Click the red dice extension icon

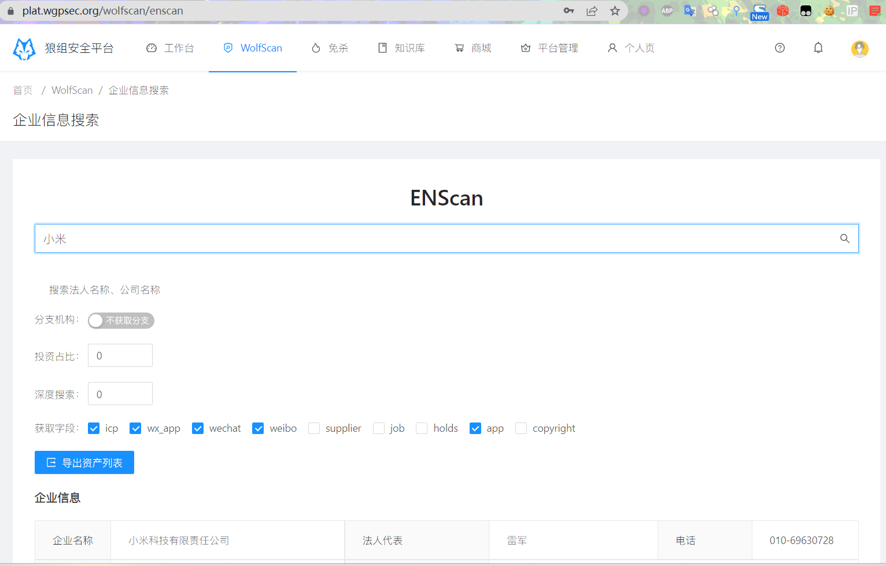point(782,10)
